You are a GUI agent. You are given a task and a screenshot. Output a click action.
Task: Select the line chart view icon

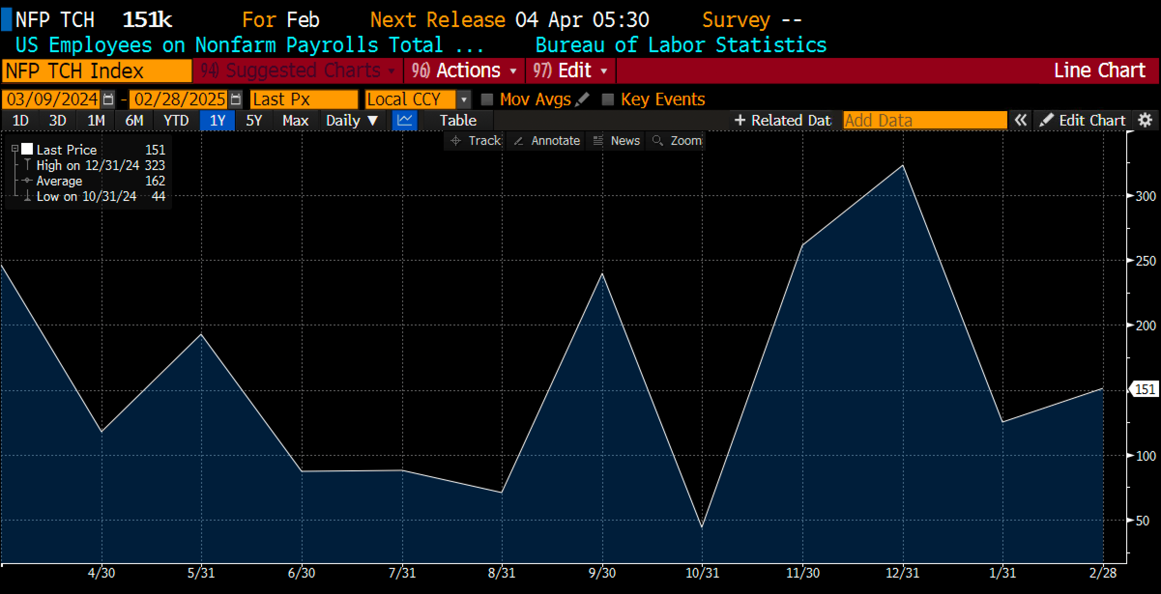[405, 120]
